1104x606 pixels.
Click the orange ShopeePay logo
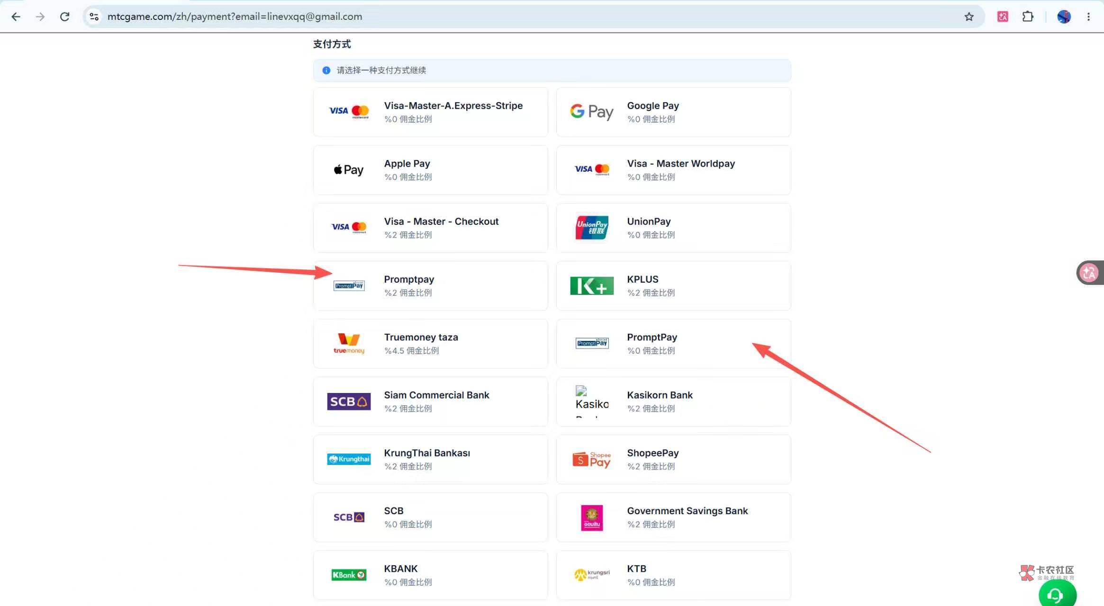(x=592, y=459)
